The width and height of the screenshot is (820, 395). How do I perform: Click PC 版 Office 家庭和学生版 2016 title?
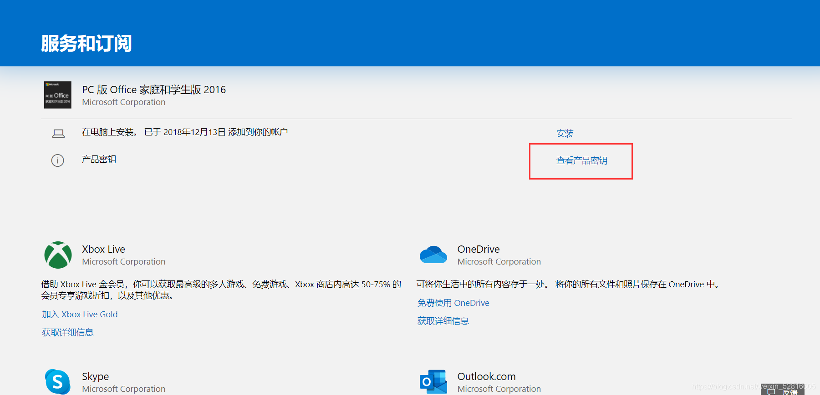pos(154,90)
